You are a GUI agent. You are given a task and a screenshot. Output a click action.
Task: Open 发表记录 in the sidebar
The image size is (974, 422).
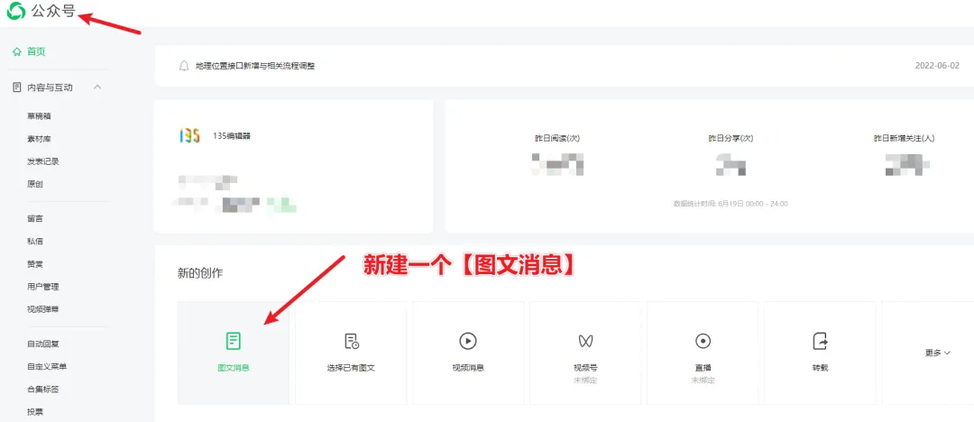43,161
